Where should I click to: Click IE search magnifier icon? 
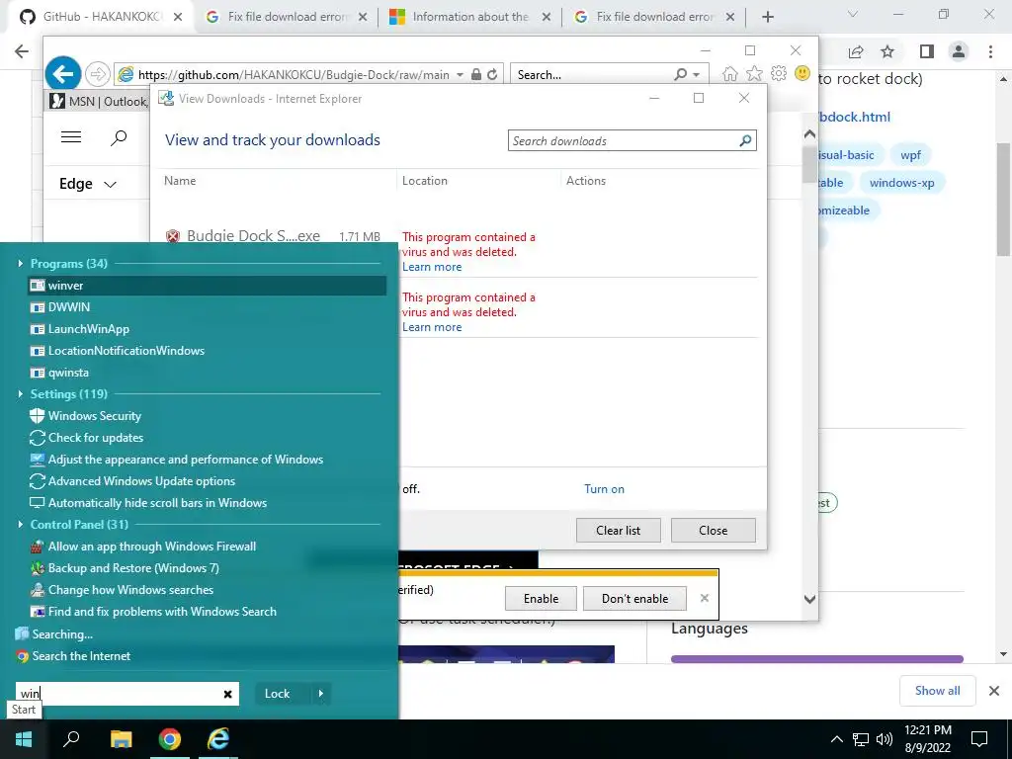tap(680, 74)
